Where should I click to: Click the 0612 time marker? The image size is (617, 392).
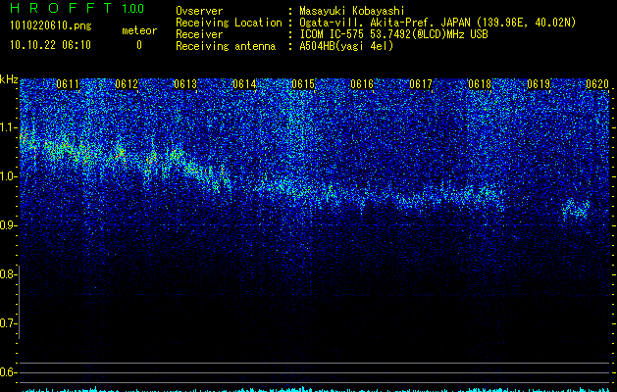click(127, 84)
